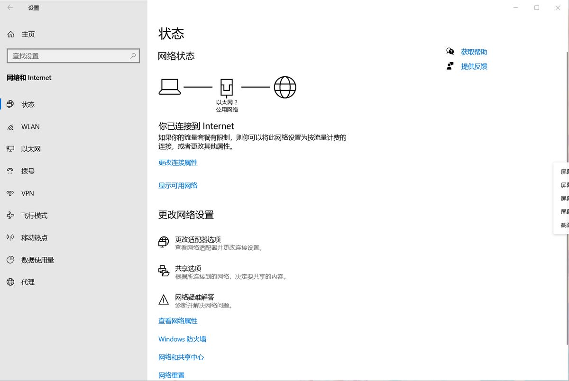Click the WLAN wifi icon
Viewport: 569px width, 381px height.
click(x=10, y=127)
